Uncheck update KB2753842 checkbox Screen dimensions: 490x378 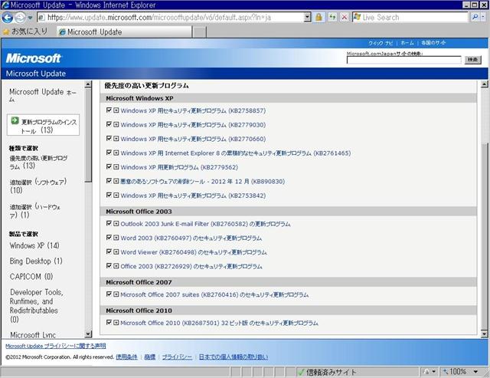pos(109,195)
